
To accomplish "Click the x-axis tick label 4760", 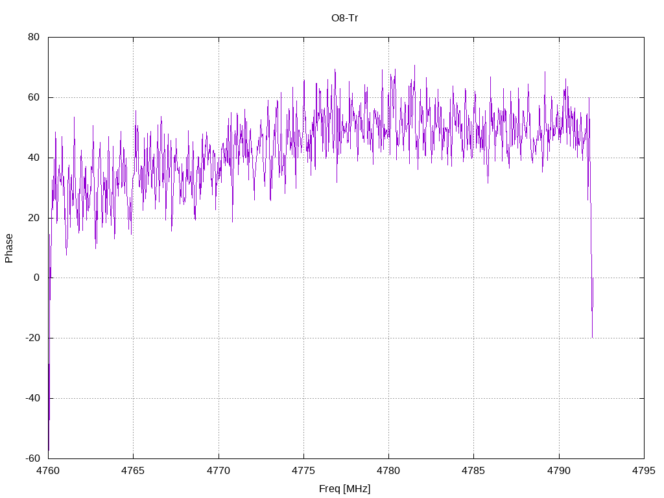I will [x=48, y=471].
